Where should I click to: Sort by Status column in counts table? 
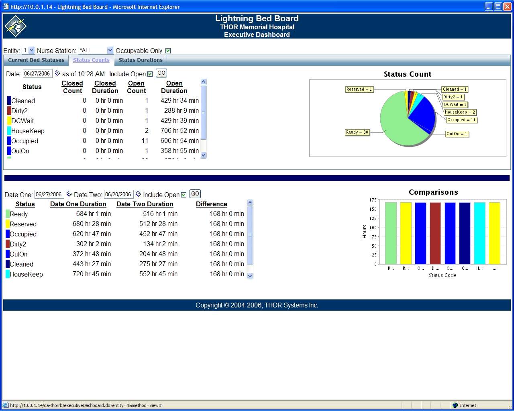point(32,87)
